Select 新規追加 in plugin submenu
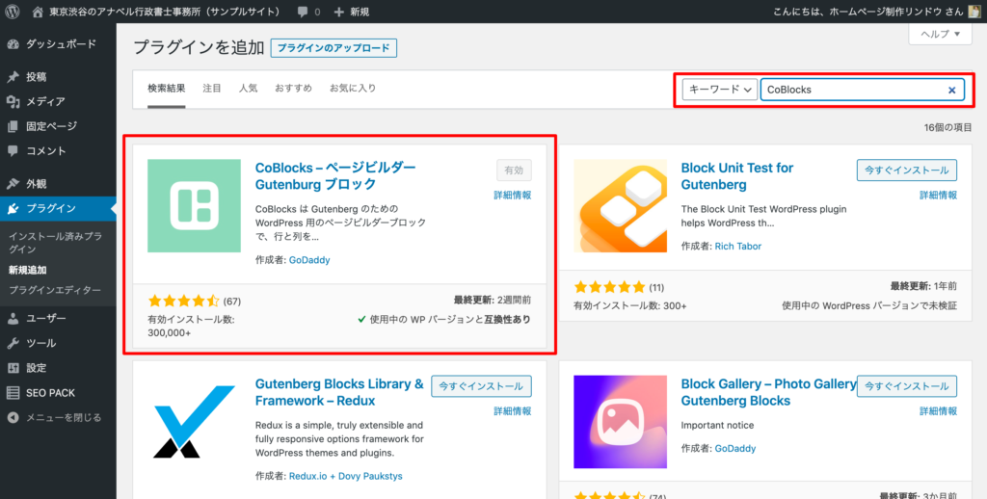Screen dimensions: 987x499 coord(28,270)
